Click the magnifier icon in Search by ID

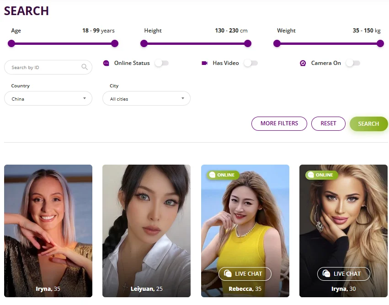point(85,67)
